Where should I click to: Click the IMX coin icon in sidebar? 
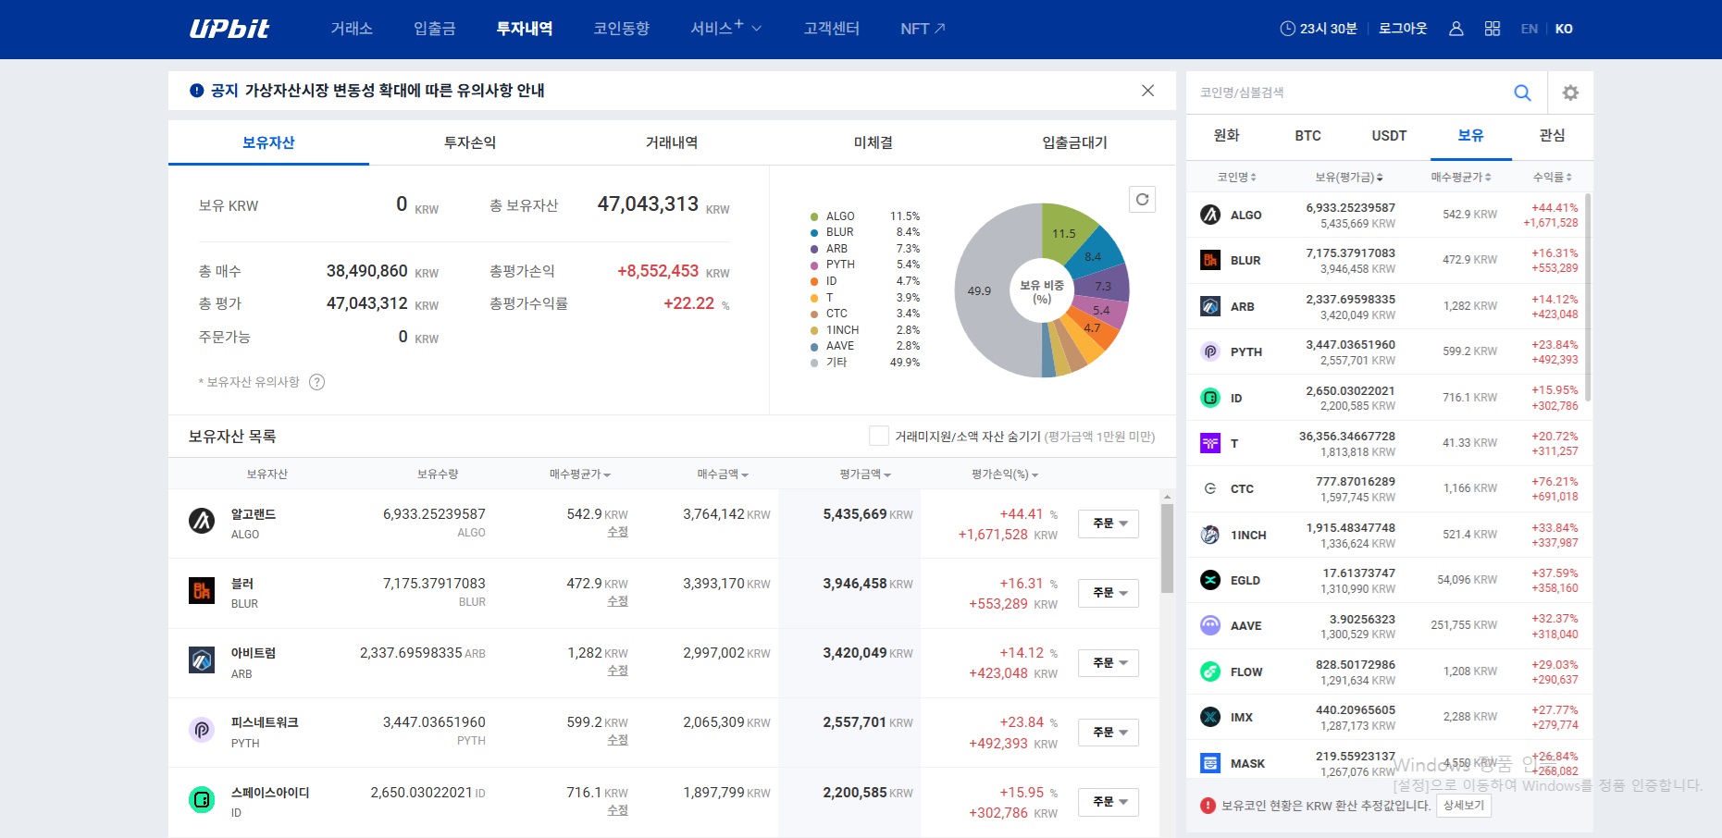(1210, 717)
